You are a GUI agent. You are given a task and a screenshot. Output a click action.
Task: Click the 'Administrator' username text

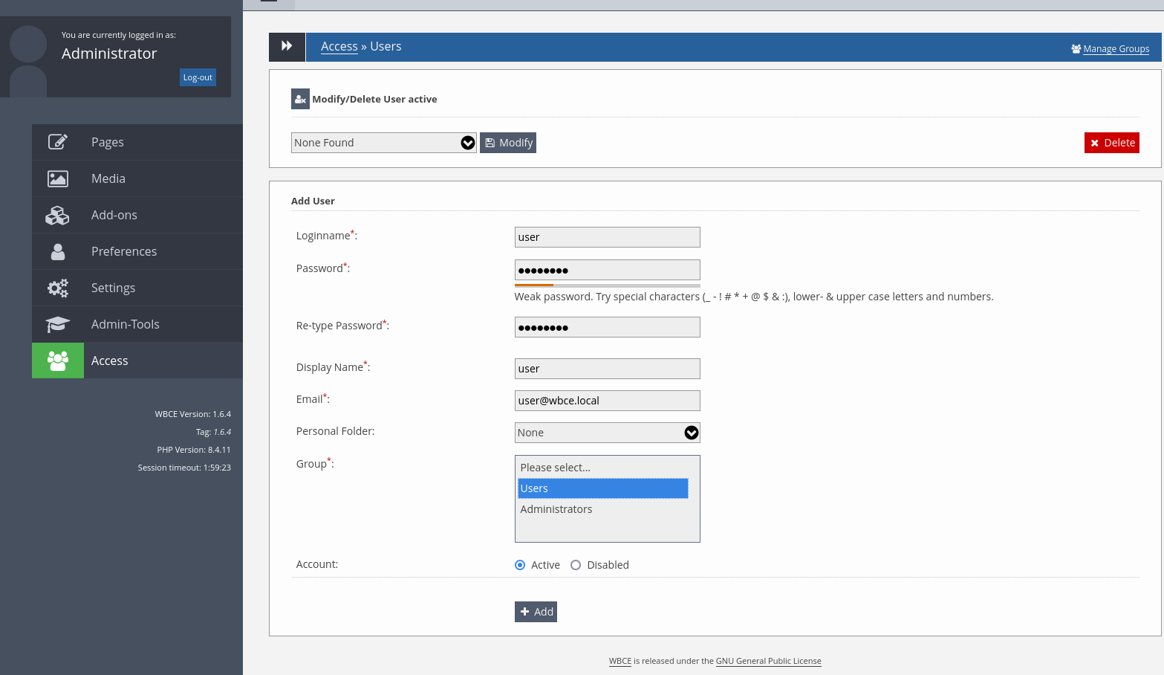point(109,54)
